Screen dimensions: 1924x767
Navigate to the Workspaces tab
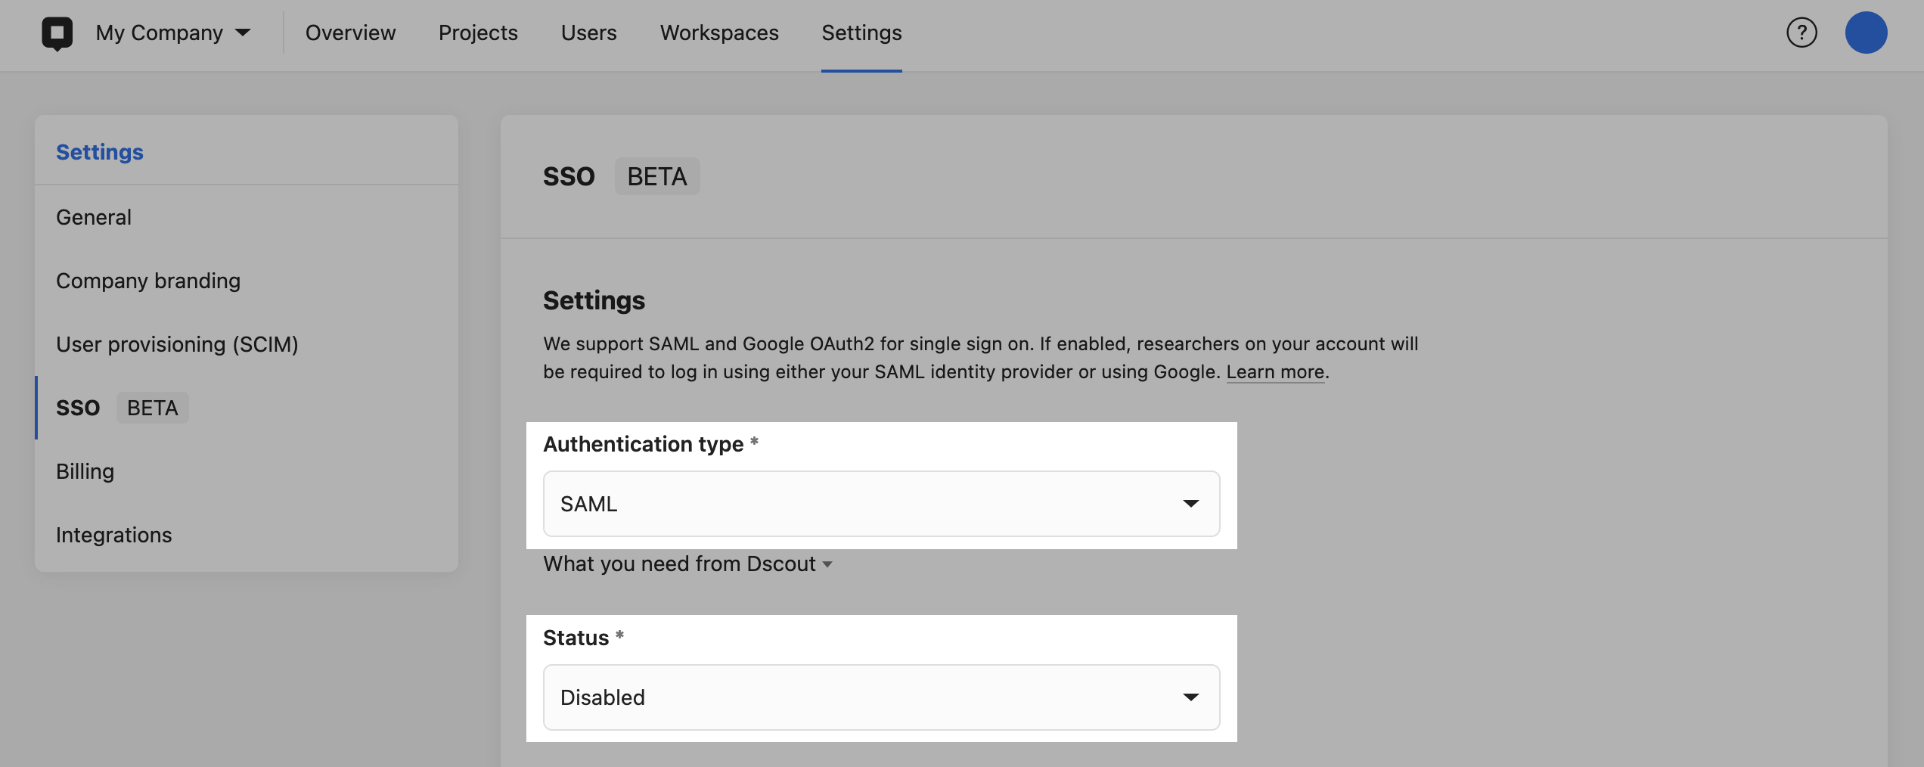click(719, 33)
